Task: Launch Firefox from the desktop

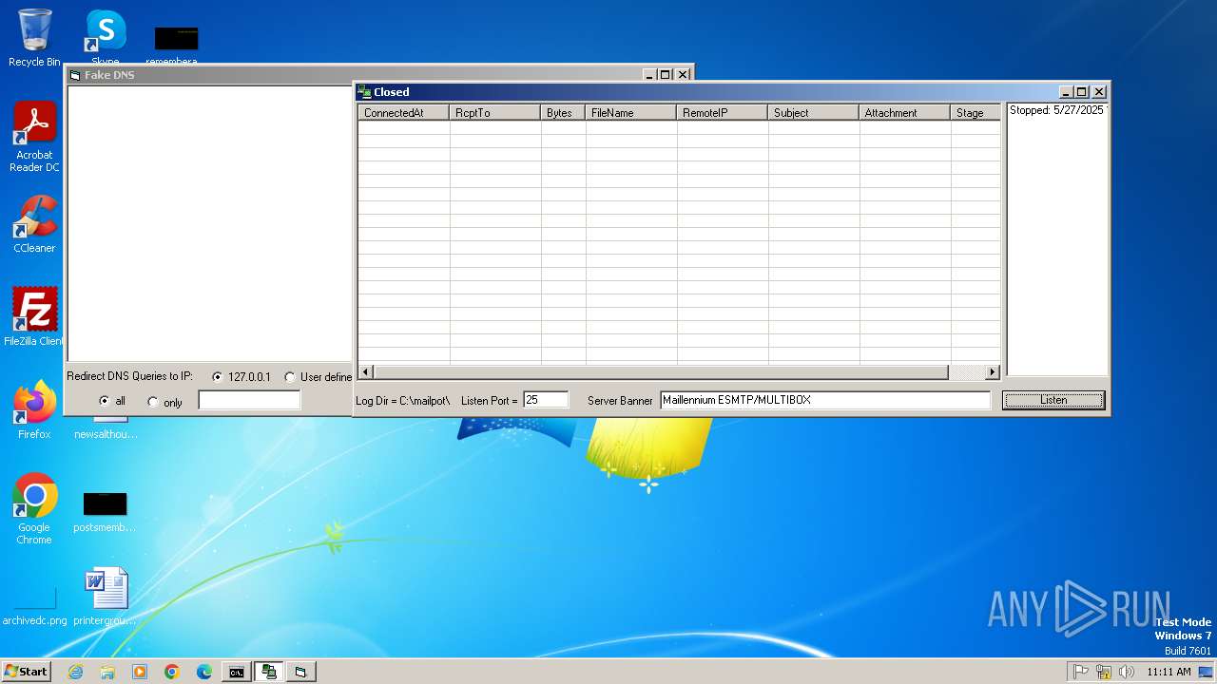Action: click(34, 409)
